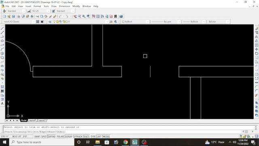This screenshot has width=259, height=146.
Task: Select the Spline draw tool
Action: click(x=2, y=62)
